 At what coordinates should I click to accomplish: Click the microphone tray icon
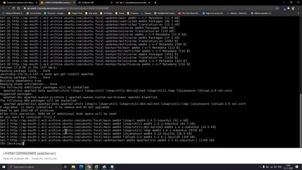tap(264, 167)
